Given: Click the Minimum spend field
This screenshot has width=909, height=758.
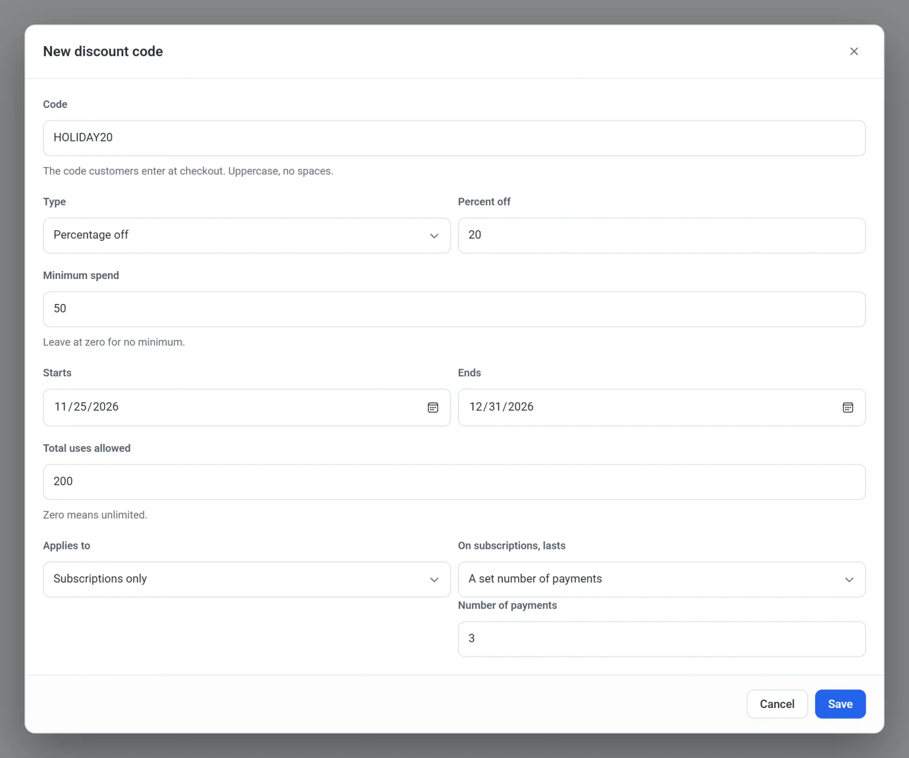Looking at the screenshot, I should [x=454, y=309].
